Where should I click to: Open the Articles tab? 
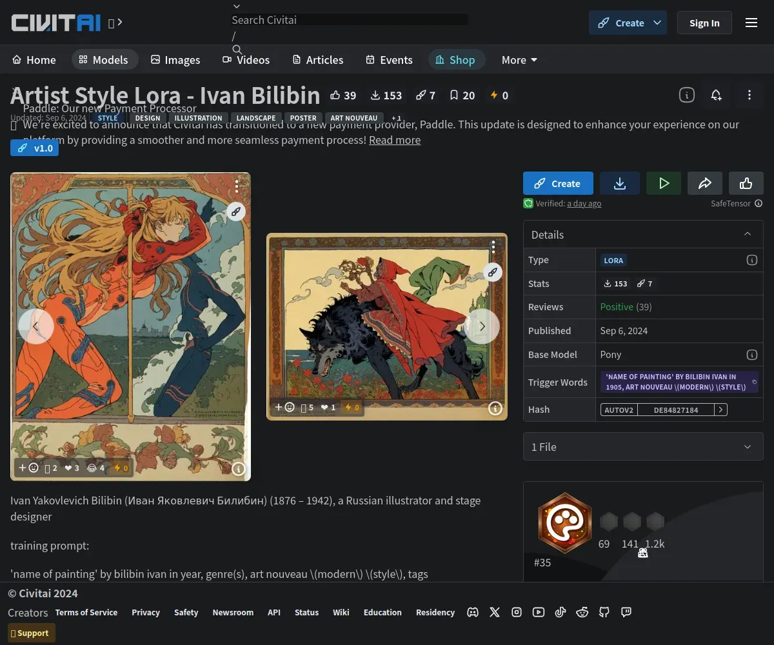[318, 60]
